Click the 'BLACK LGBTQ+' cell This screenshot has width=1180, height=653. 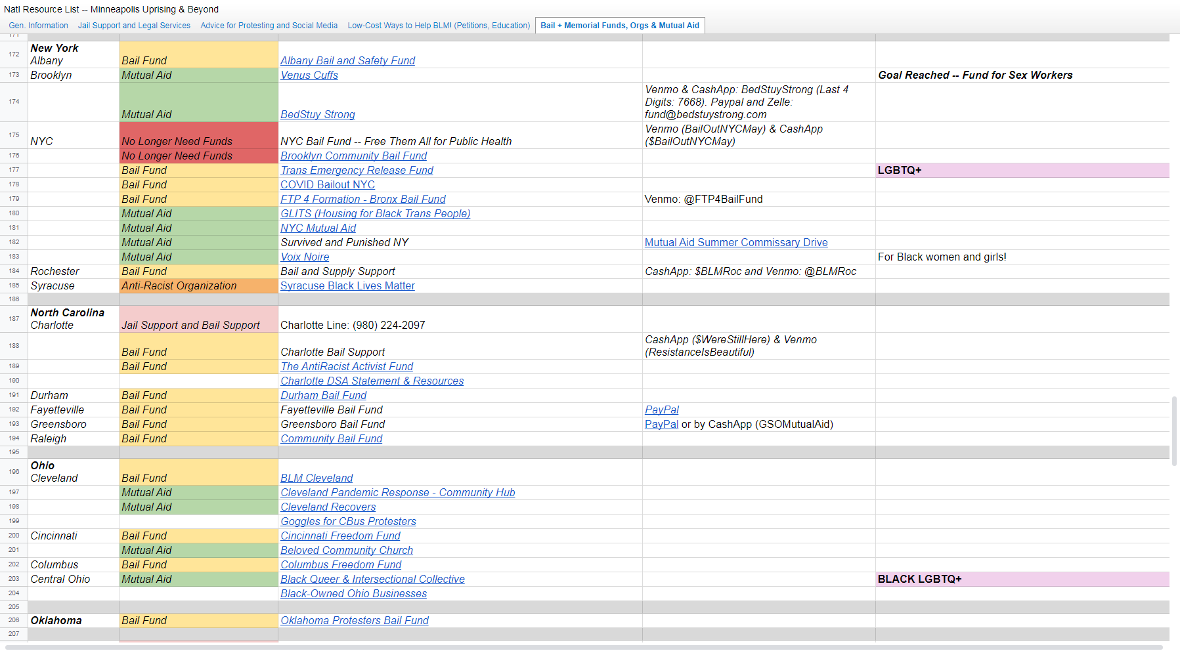(x=1022, y=579)
